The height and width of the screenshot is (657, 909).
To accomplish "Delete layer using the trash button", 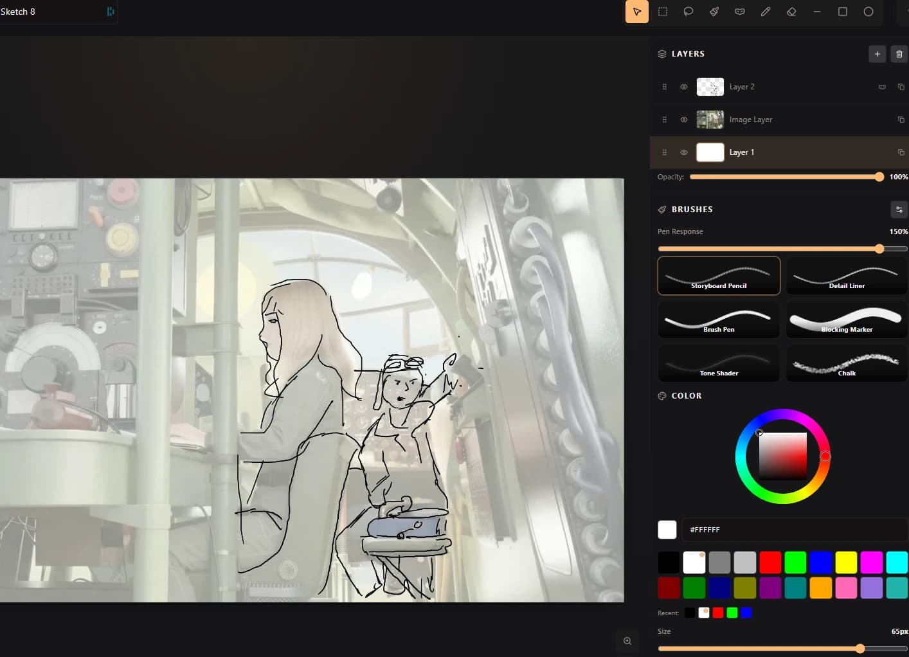I will tap(899, 54).
